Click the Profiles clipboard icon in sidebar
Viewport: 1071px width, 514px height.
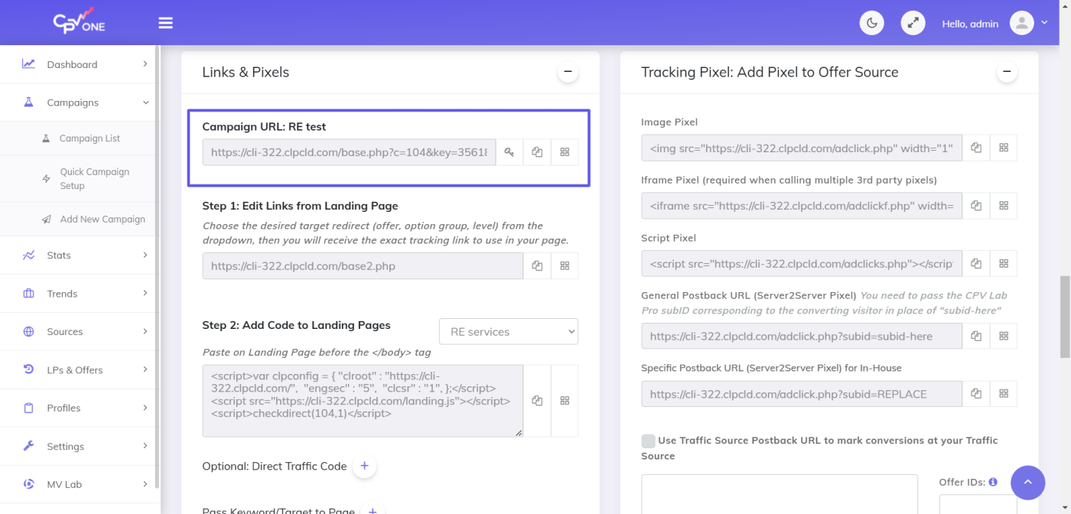[x=28, y=408]
